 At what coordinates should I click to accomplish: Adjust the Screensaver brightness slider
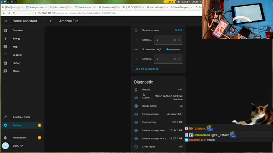tap(173, 49)
